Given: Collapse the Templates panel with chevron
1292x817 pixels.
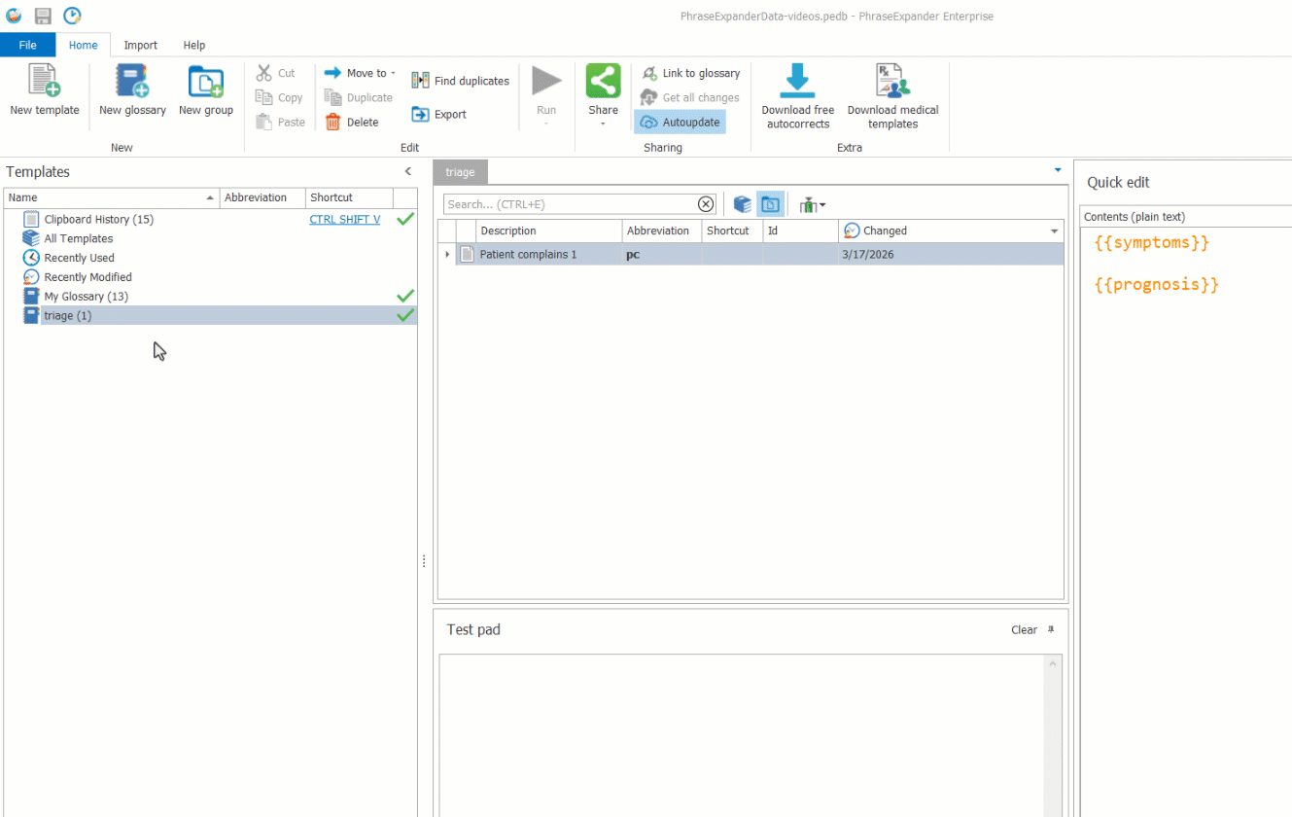Looking at the screenshot, I should tap(408, 171).
